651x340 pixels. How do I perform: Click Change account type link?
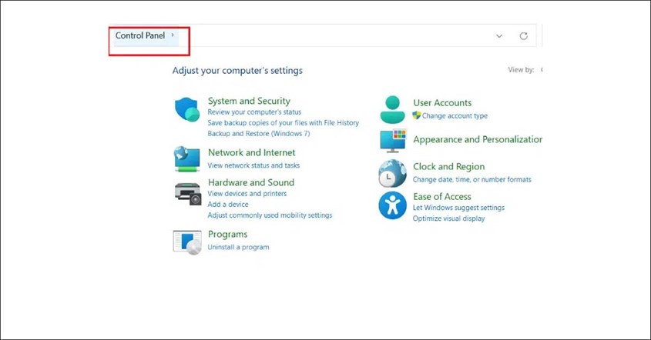[x=455, y=115]
